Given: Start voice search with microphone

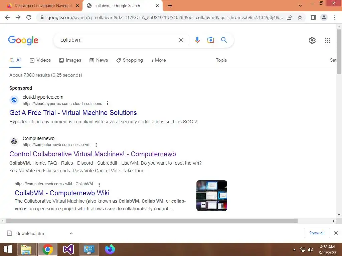Looking at the screenshot, I should click(x=197, y=40).
